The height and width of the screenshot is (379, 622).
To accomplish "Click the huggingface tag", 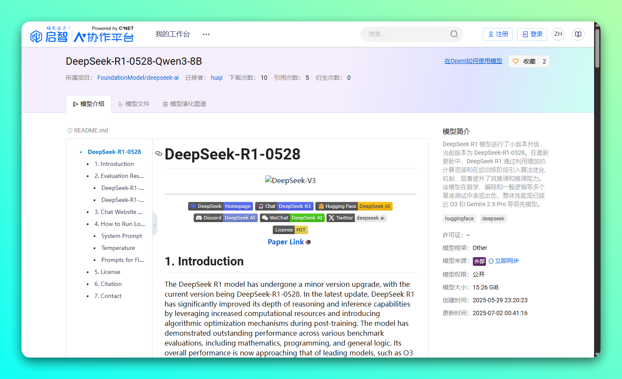I will click(x=459, y=219).
